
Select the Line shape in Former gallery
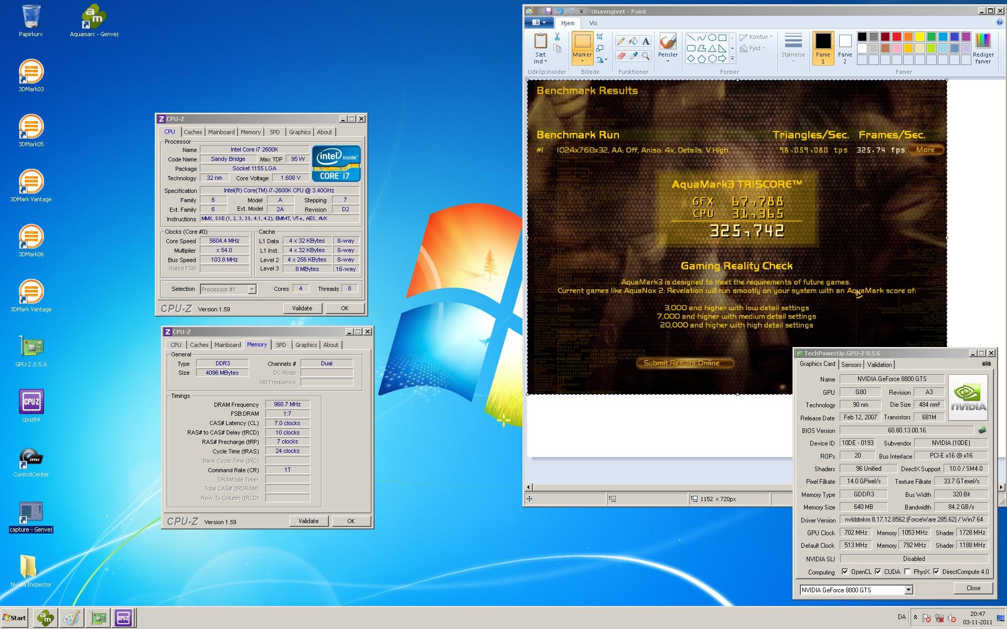[691, 38]
